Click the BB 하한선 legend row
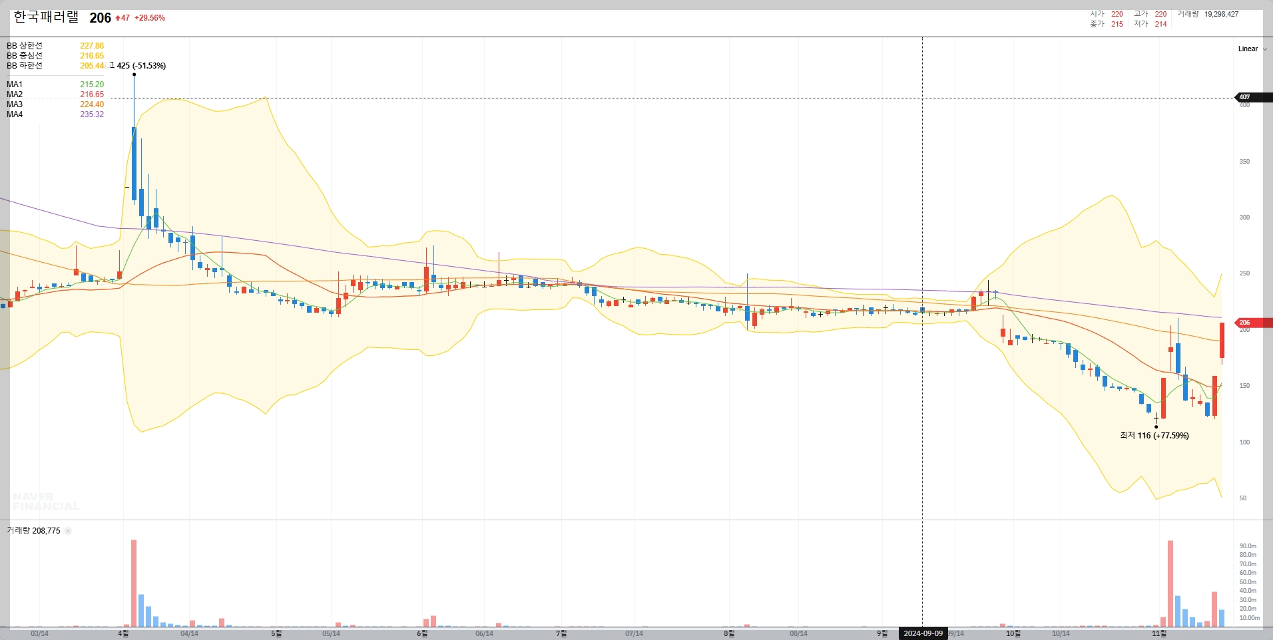The height and width of the screenshot is (640, 1273). point(55,66)
